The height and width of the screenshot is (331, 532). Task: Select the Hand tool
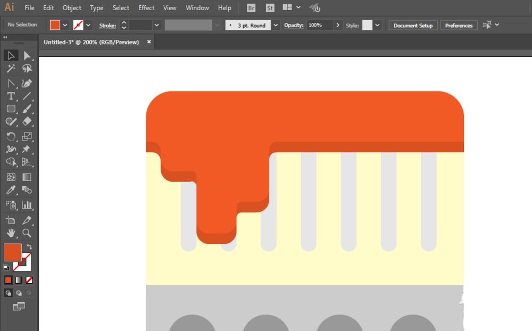click(11, 233)
